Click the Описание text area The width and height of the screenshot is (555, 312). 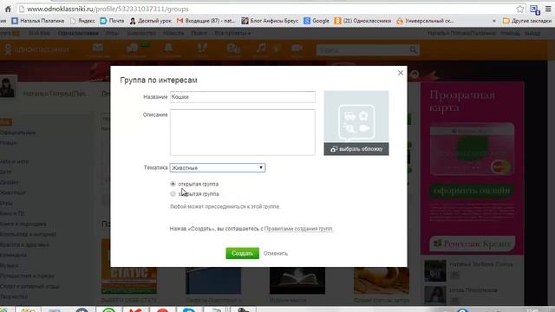pyautogui.click(x=243, y=133)
